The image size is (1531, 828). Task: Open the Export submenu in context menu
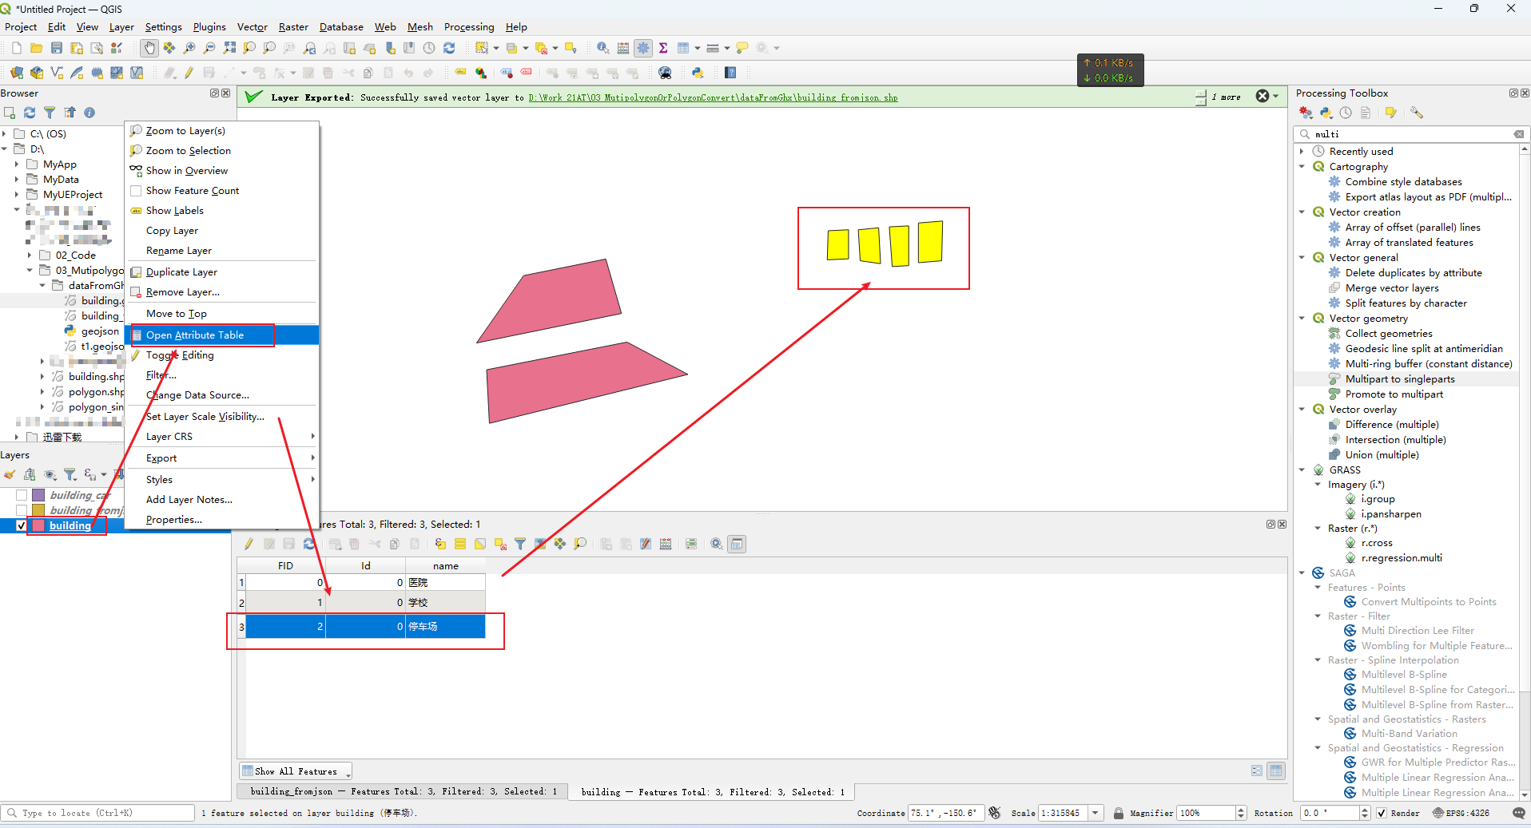(x=222, y=458)
